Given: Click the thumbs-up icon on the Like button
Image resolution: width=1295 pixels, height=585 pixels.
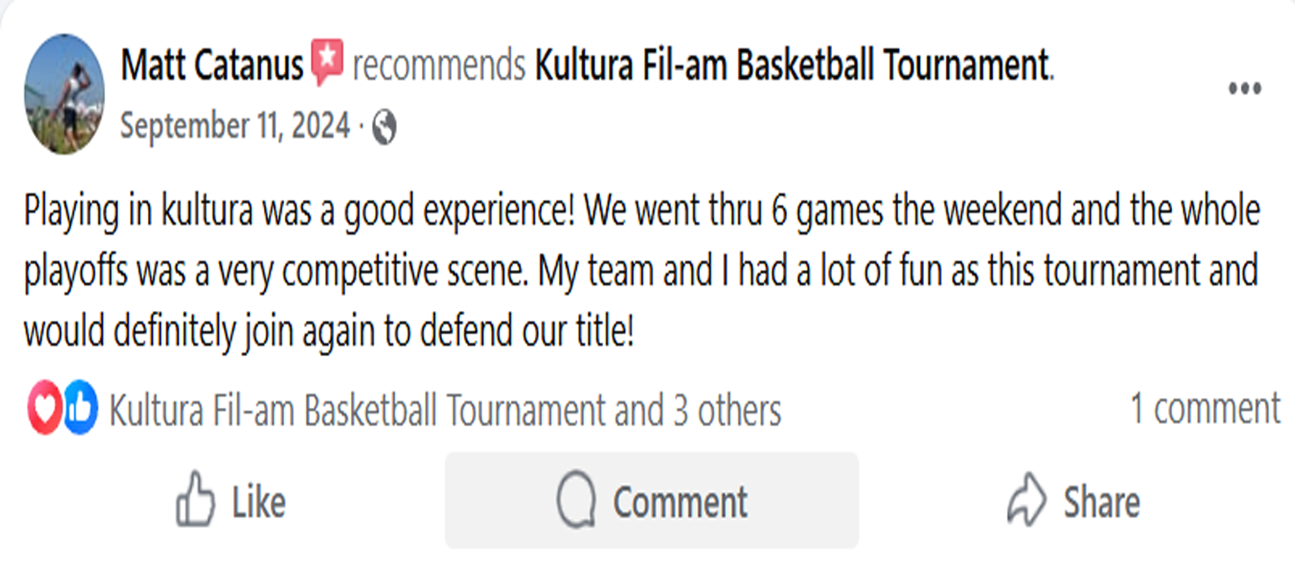Looking at the screenshot, I should pos(196,500).
